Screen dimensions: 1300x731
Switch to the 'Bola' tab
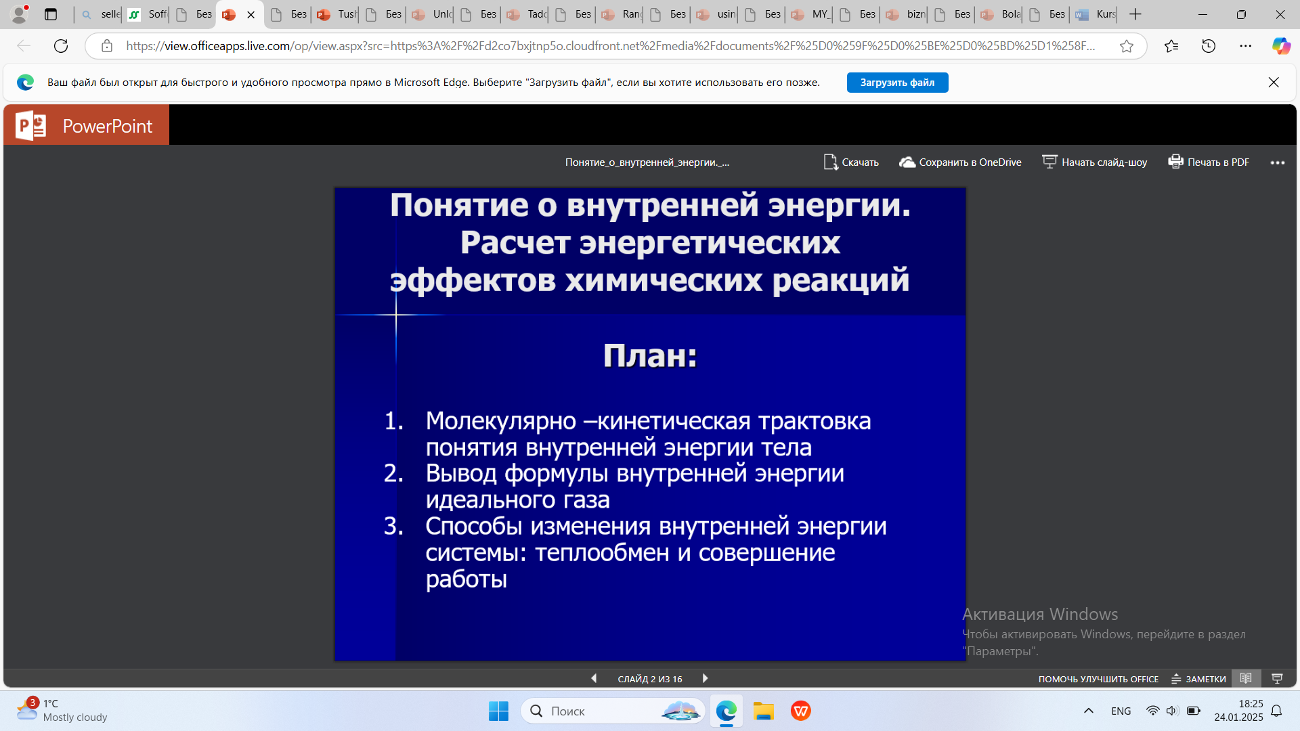tap(1000, 14)
